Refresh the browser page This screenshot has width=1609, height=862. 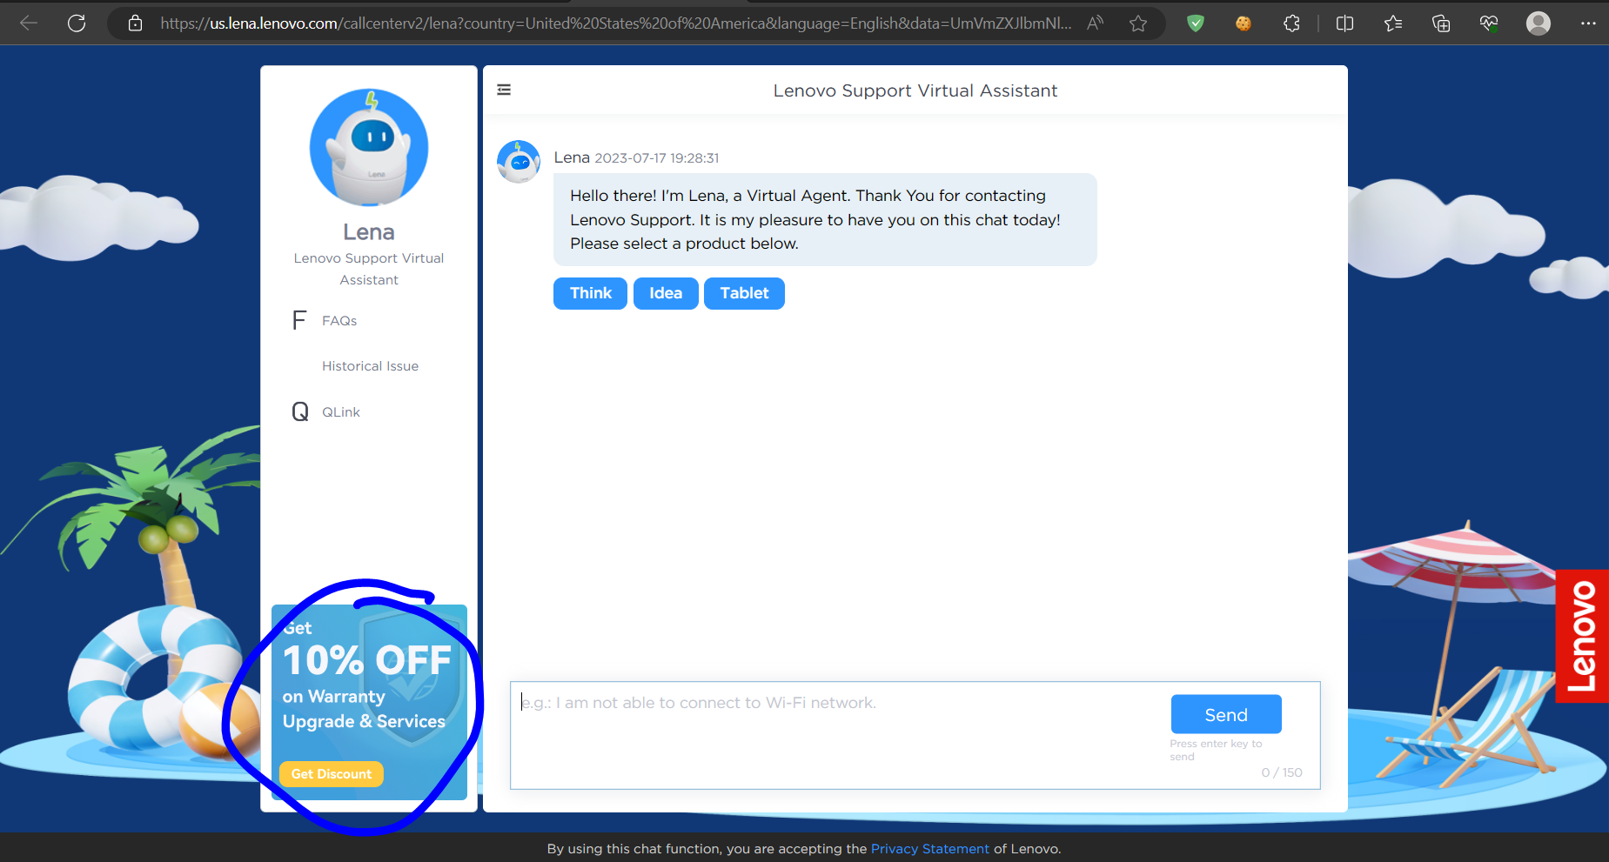(77, 23)
